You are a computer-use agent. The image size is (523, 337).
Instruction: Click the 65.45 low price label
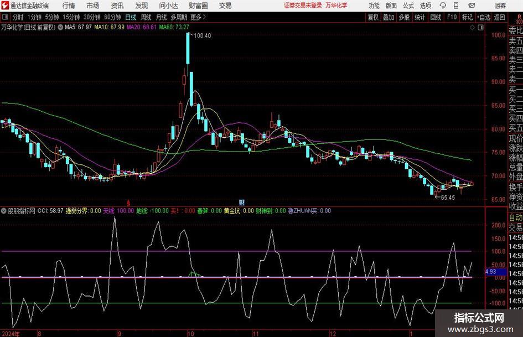448,198
